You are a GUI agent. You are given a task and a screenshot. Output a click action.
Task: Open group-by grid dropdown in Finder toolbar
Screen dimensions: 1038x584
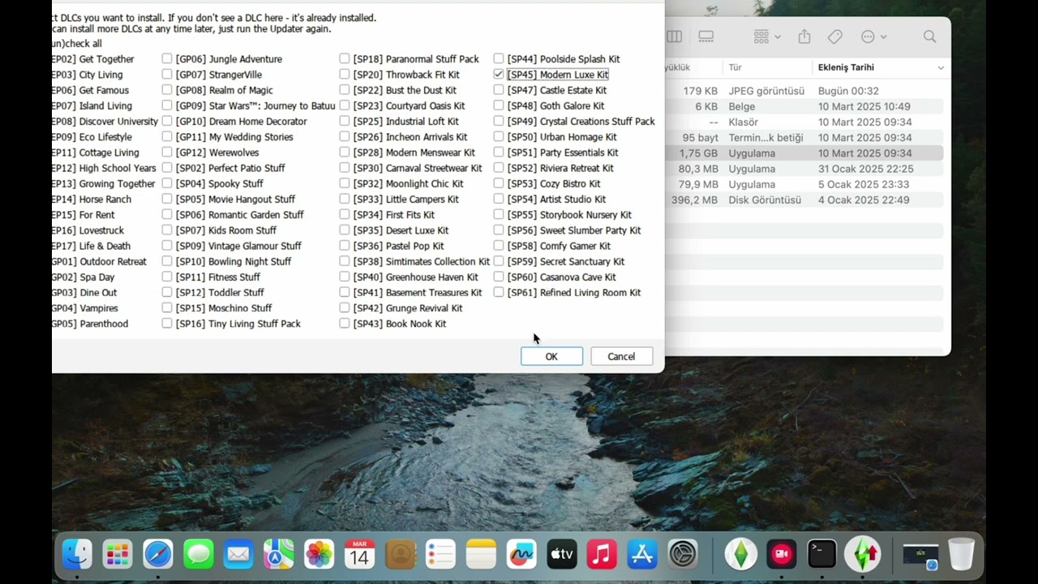point(766,36)
